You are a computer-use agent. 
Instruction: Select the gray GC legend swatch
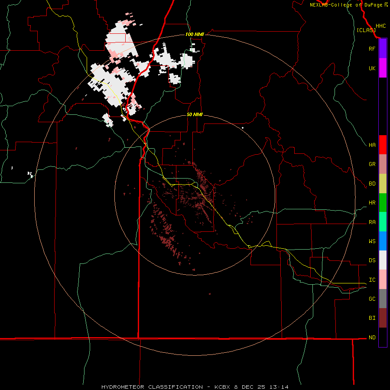click(383, 299)
